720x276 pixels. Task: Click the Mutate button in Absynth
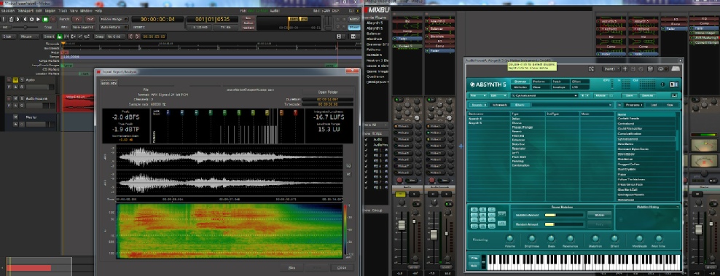coord(599,215)
